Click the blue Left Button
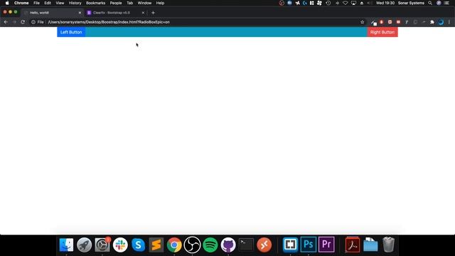 (71, 32)
